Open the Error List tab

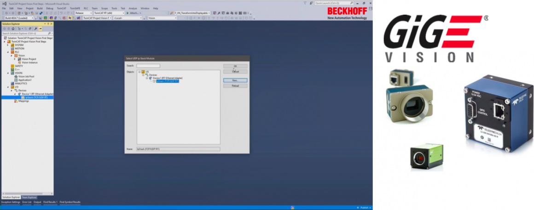tap(27, 202)
